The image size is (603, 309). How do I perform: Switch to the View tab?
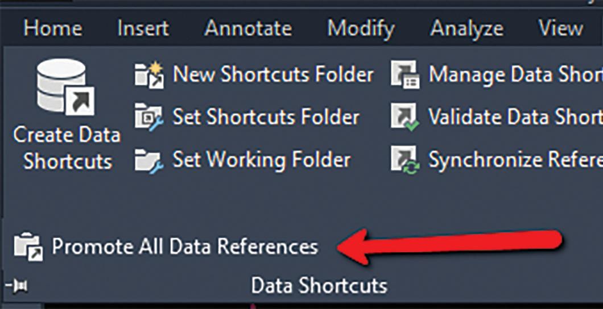coord(561,29)
